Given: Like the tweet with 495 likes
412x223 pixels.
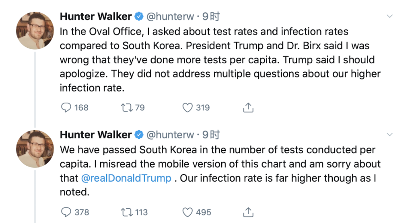Looking at the screenshot, I should pyautogui.click(x=187, y=212).
